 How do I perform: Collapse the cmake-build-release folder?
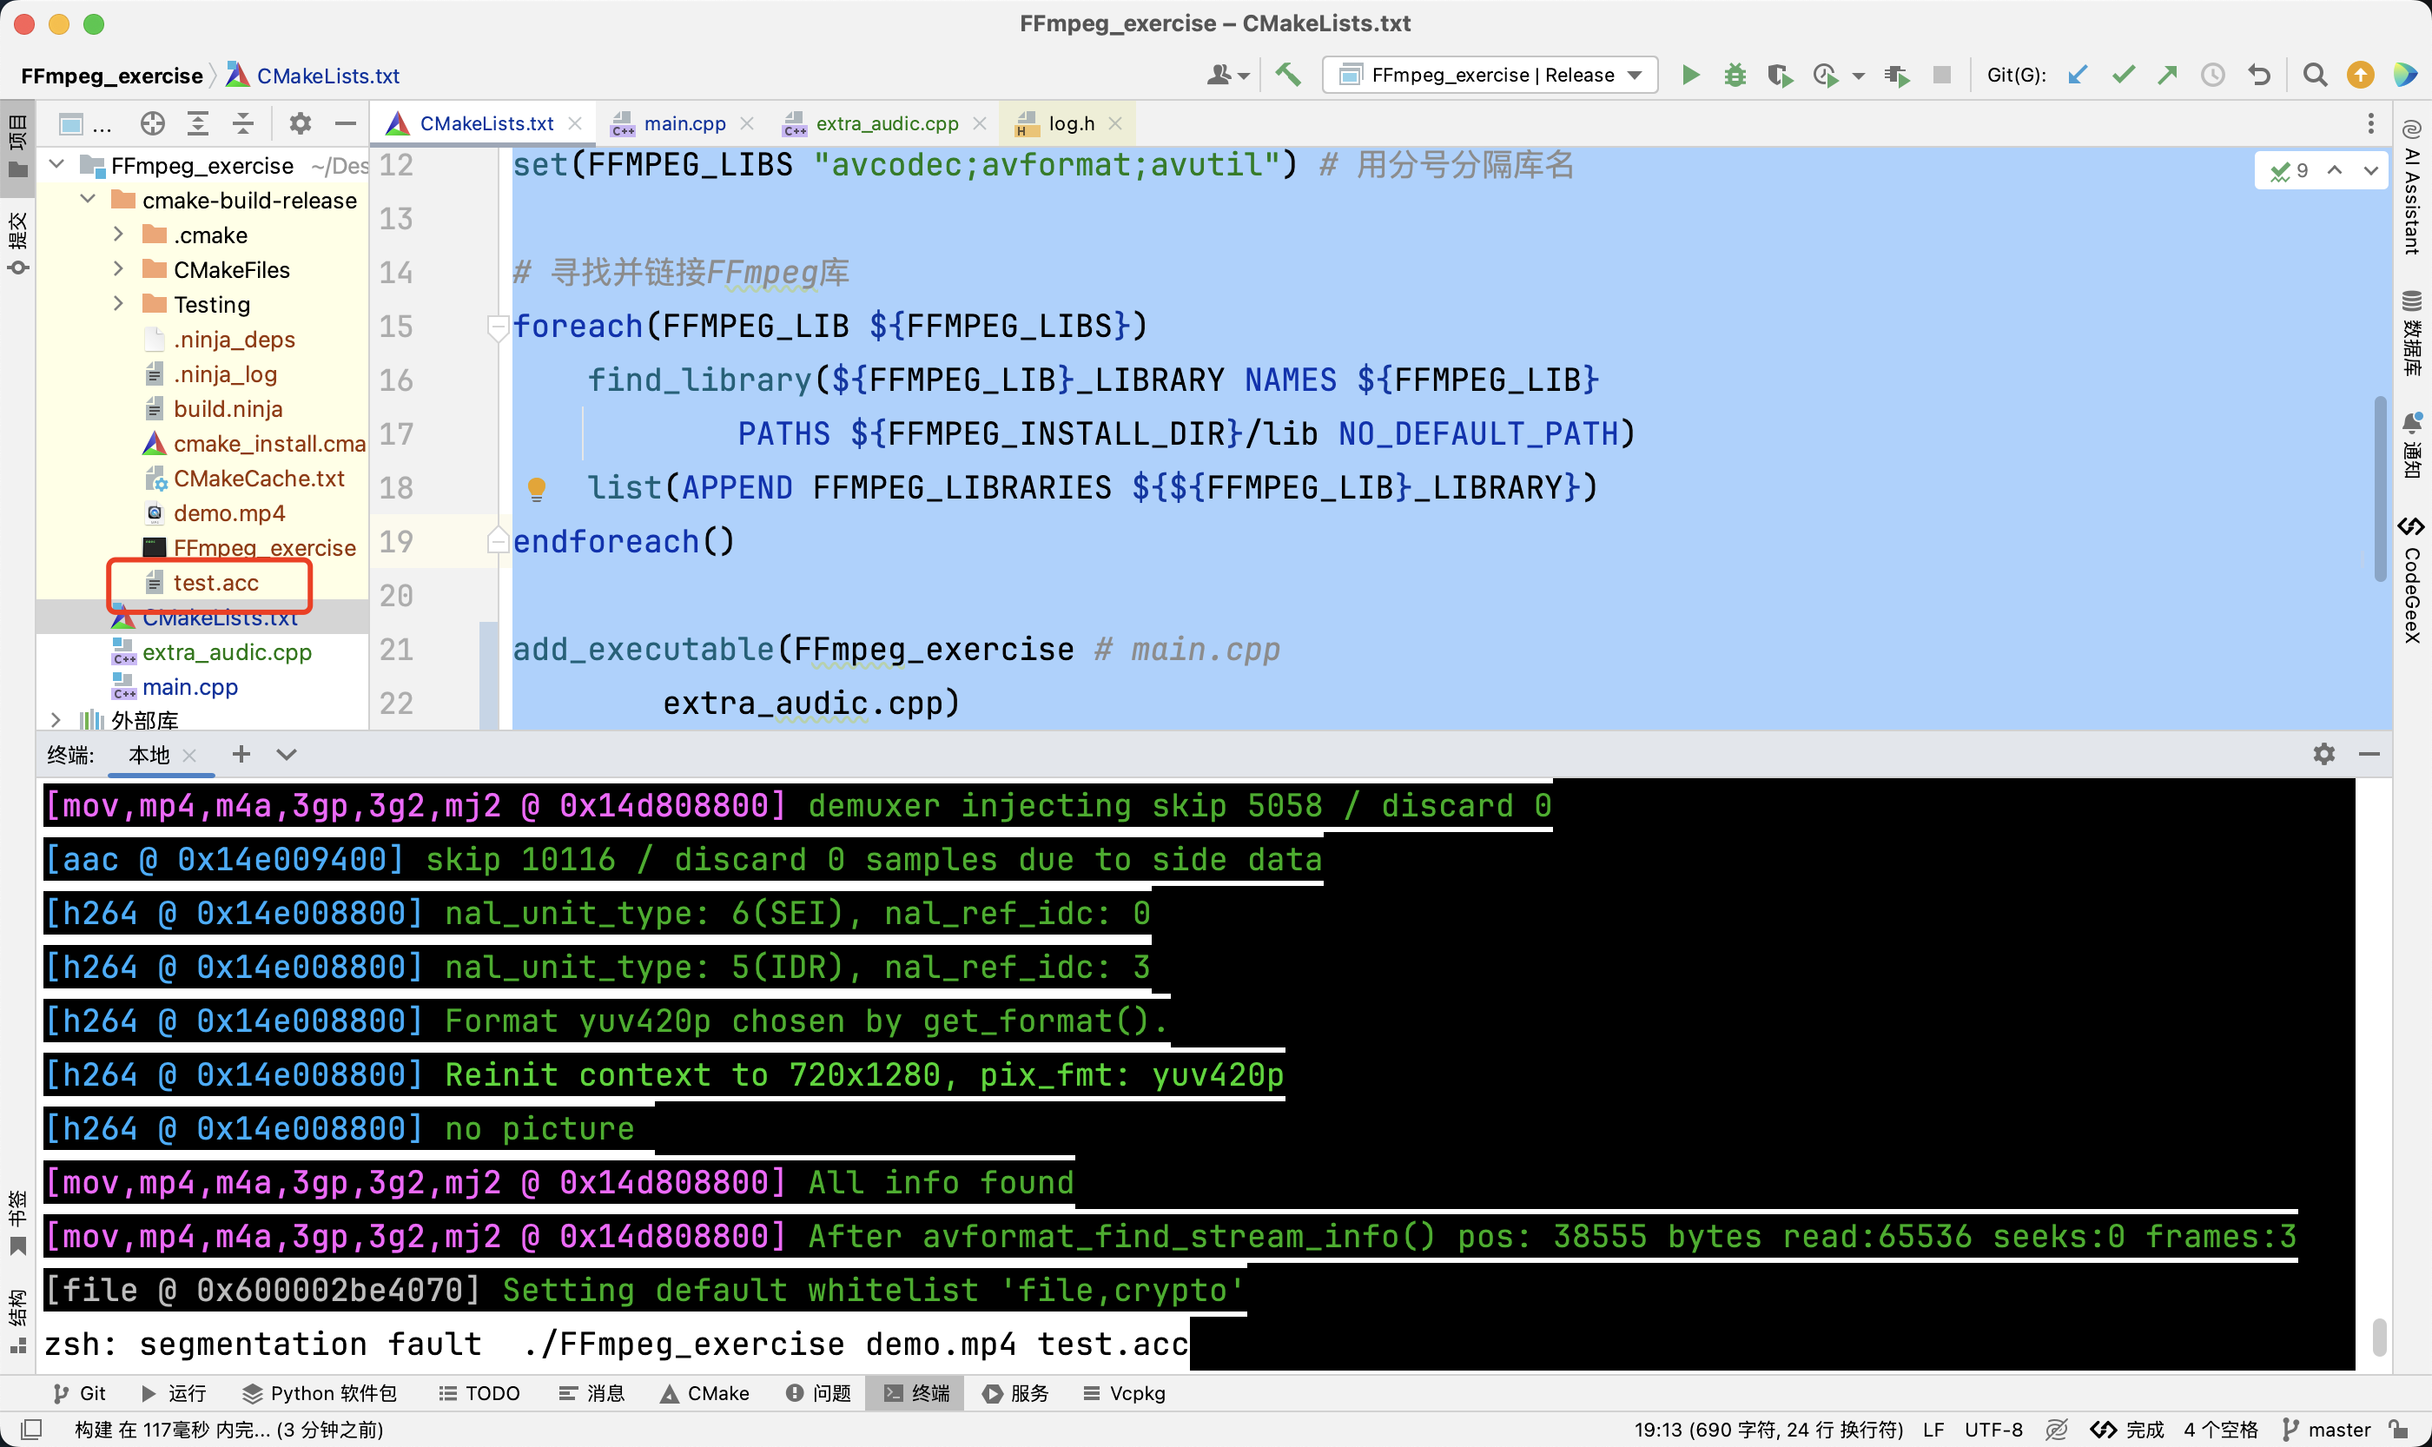(x=88, y=200)
